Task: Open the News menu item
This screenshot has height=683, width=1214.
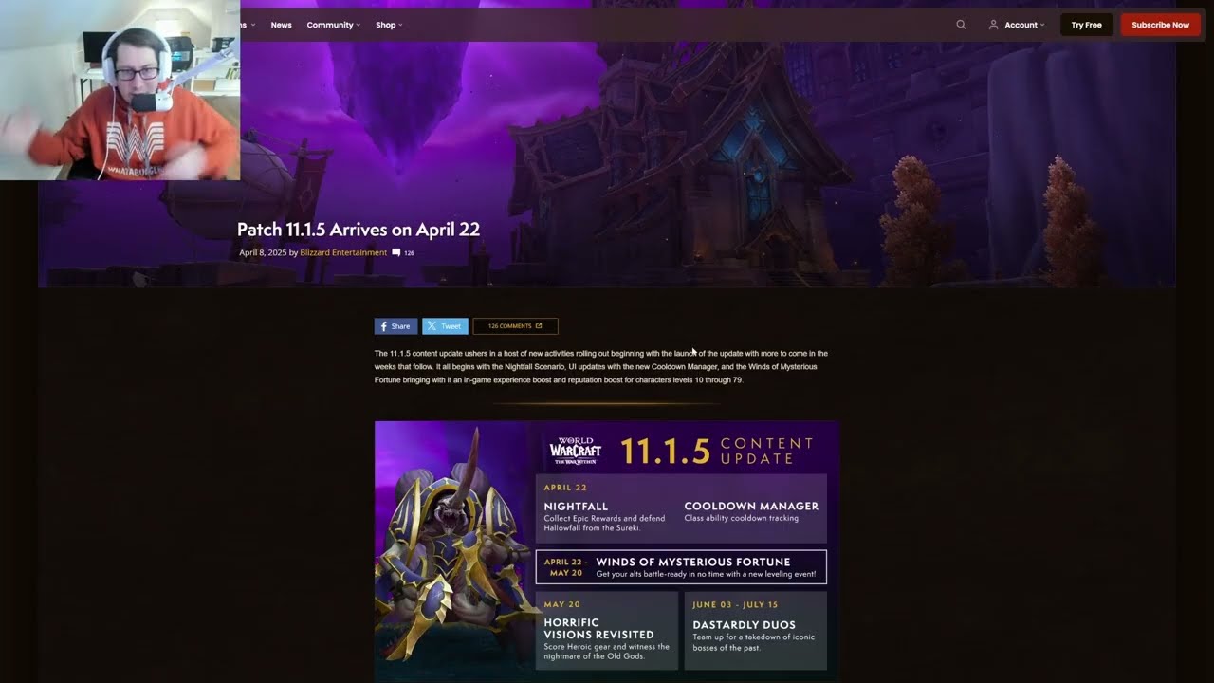Action: 281,25
